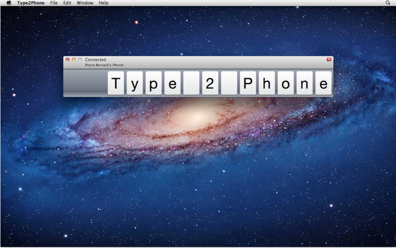The width and height of the screenshot is (396, 248).
Task: Open the Help menu
Action: click(x=103, y=3)
